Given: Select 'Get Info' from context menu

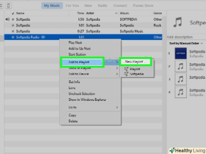Looking at the screenshot, I should click(x=74, y=82).
